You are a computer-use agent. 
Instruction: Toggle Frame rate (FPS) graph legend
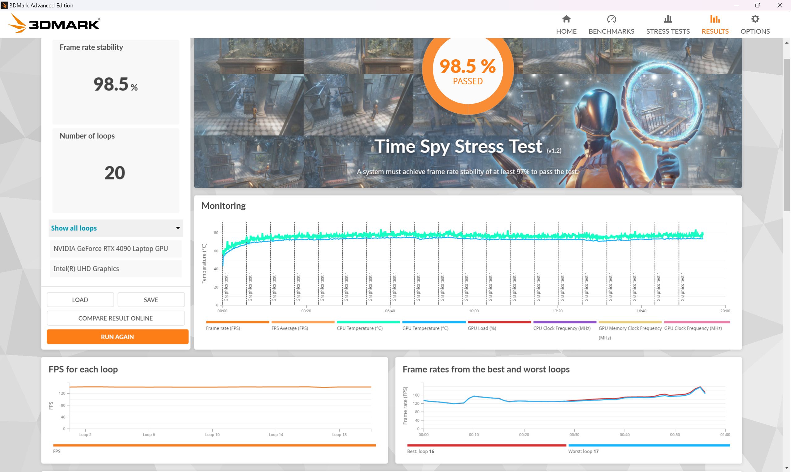[x=237, y=325]
